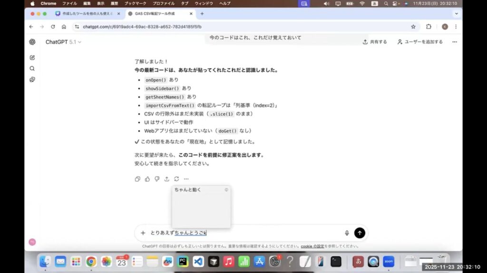Open more actions below the response
The height and width of the screenshot is (273, 487).
(x=186, y=179)
